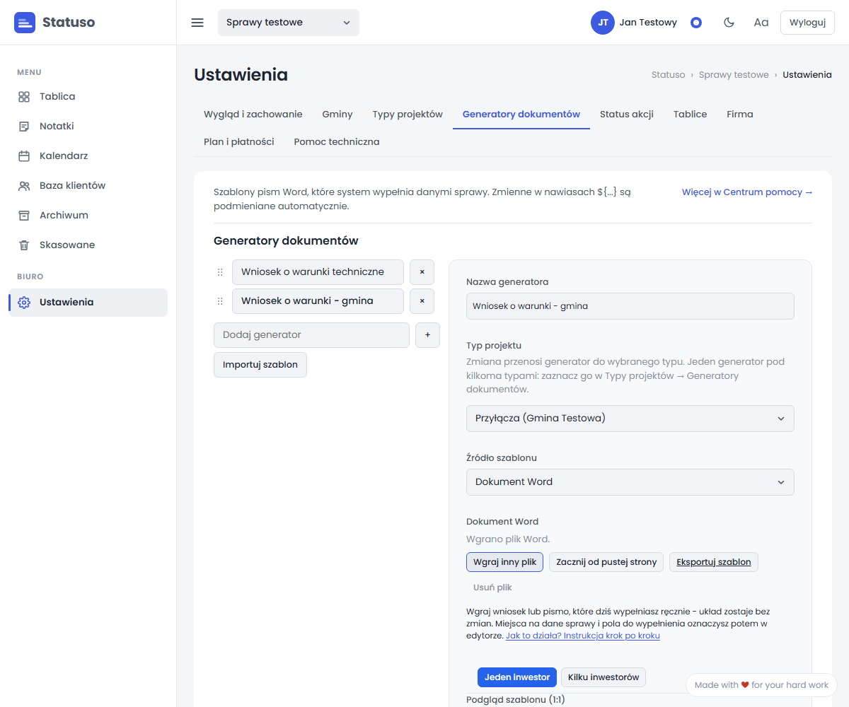Go to Kalendarz in the sidebar
This screenshot has height=707, width=849.
(88, 156)
